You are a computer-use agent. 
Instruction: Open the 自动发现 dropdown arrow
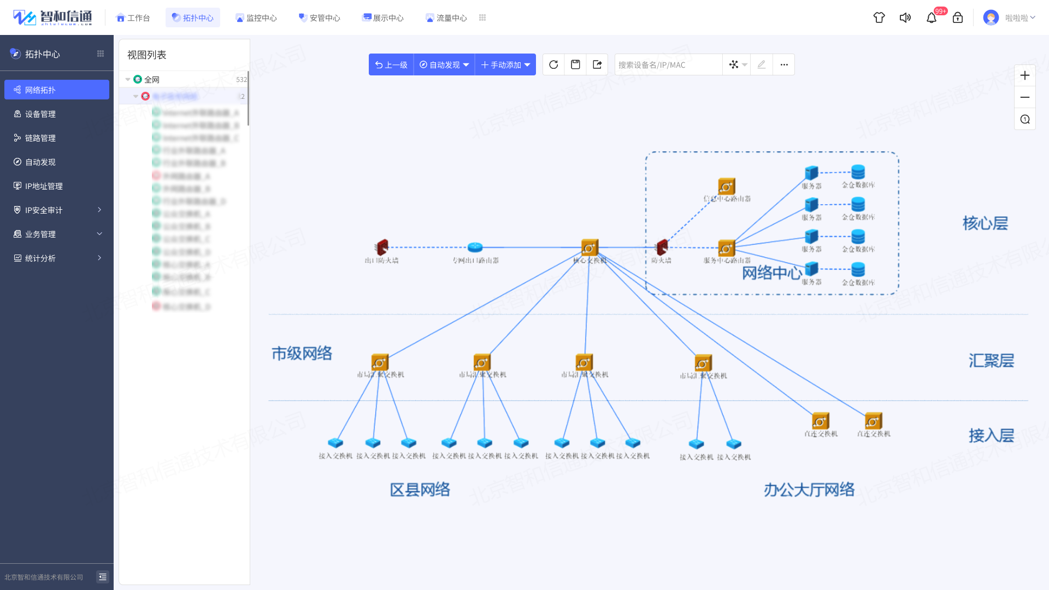click(466, 64)
